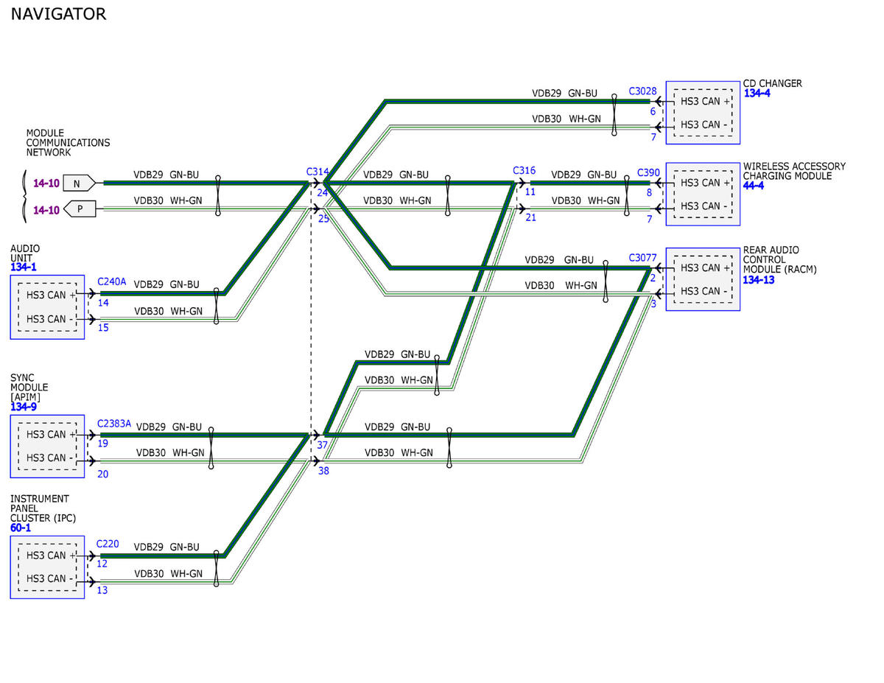Click the NAVIGATOR diagram title
The height and width of the screenshot is (683, 884).
pyautogui.click(x=58, y=14)
